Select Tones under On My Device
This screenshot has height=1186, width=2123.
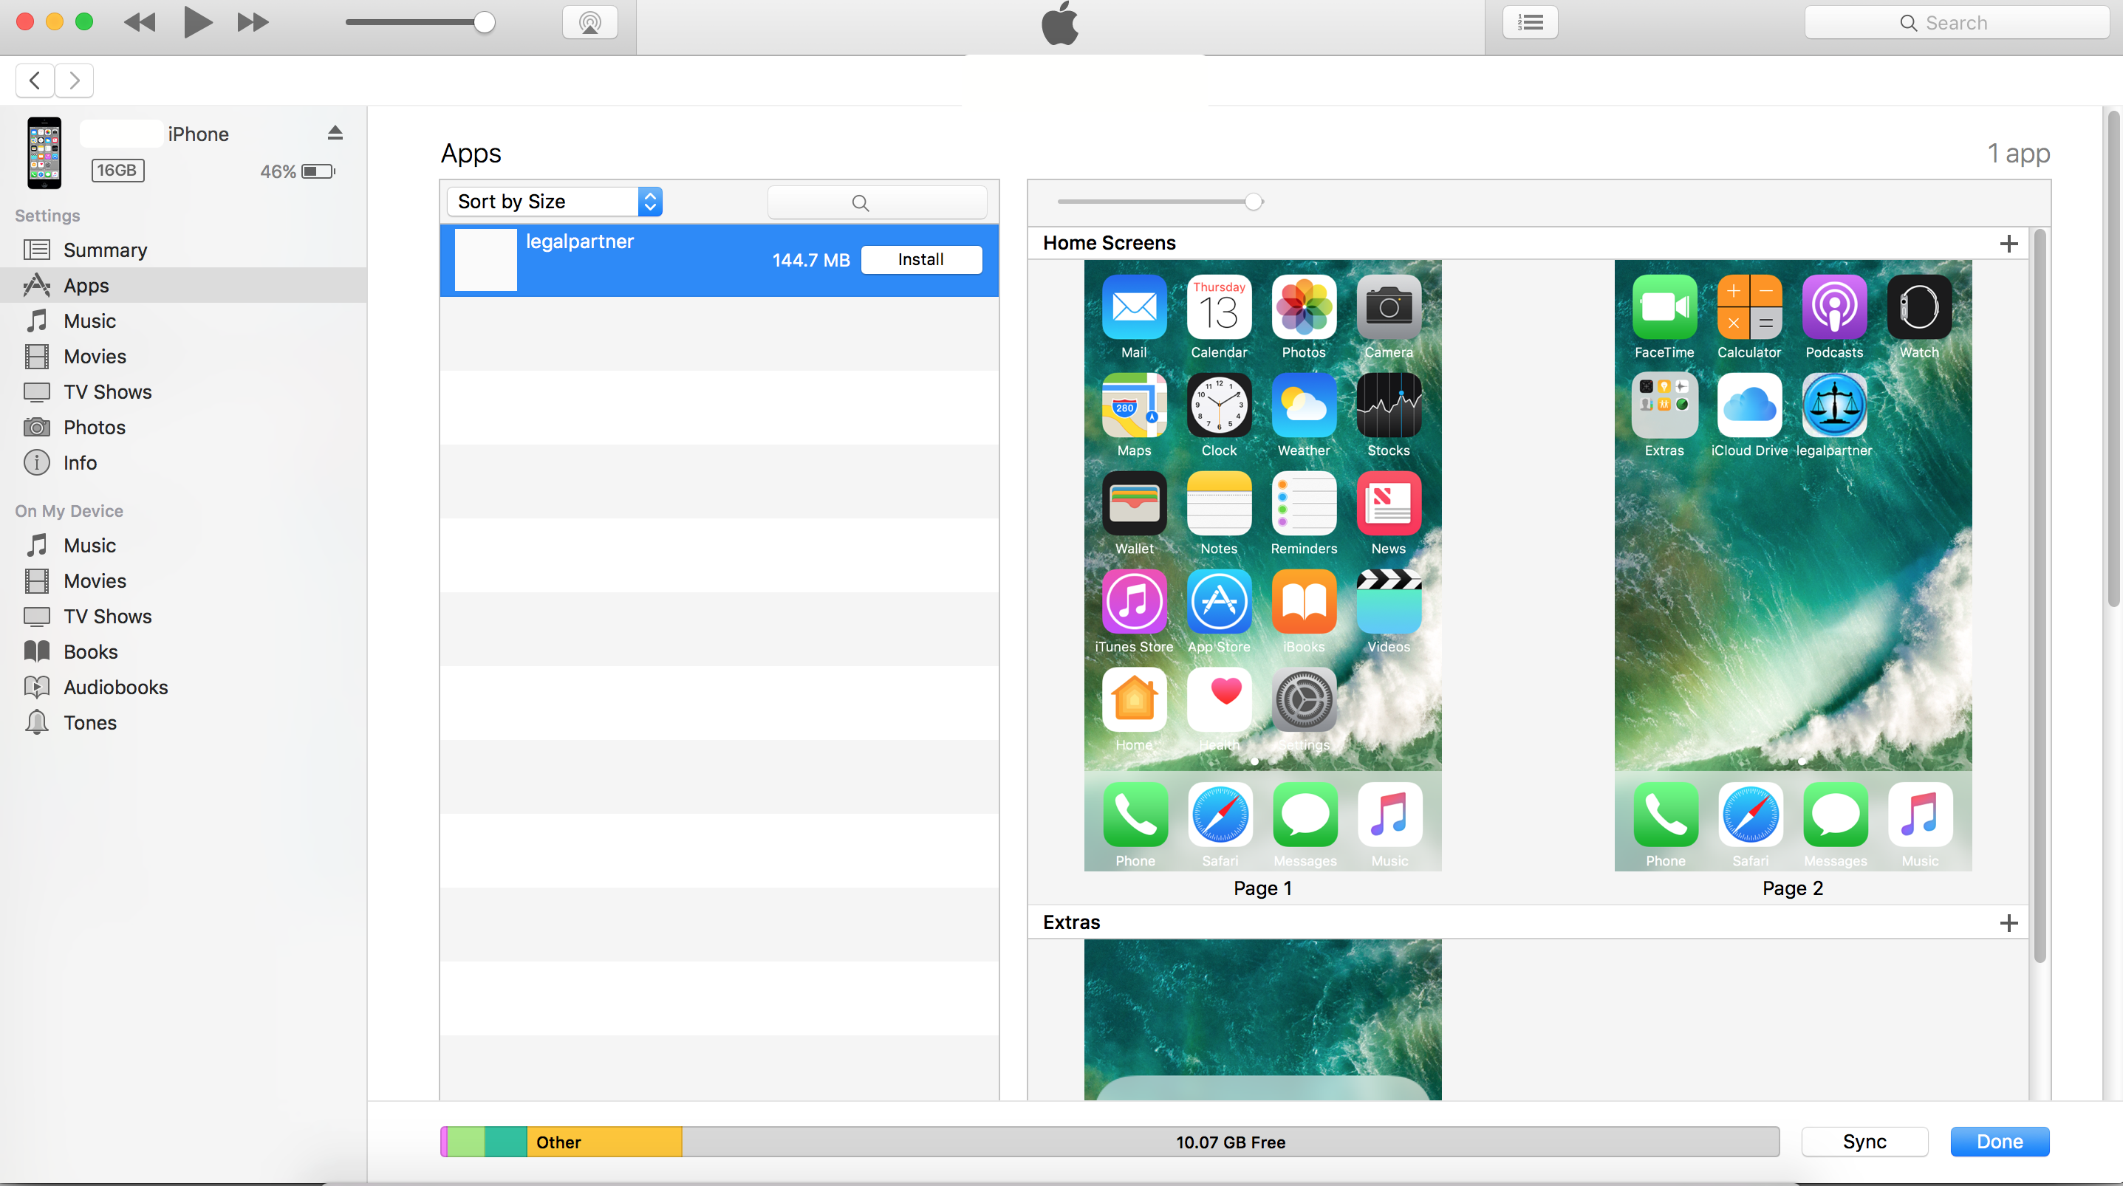[x=90, y=722]
